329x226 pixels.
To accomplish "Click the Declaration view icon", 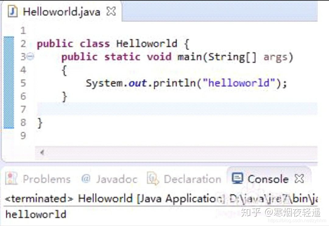I will click(x=153, y=178).
